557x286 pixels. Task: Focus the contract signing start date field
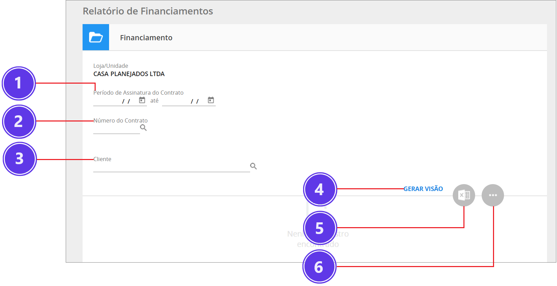click(x=115, y=101)
